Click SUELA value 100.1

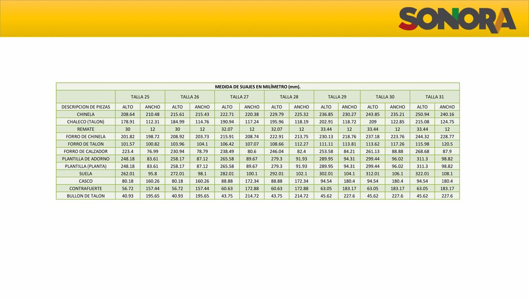click(252, 174)
